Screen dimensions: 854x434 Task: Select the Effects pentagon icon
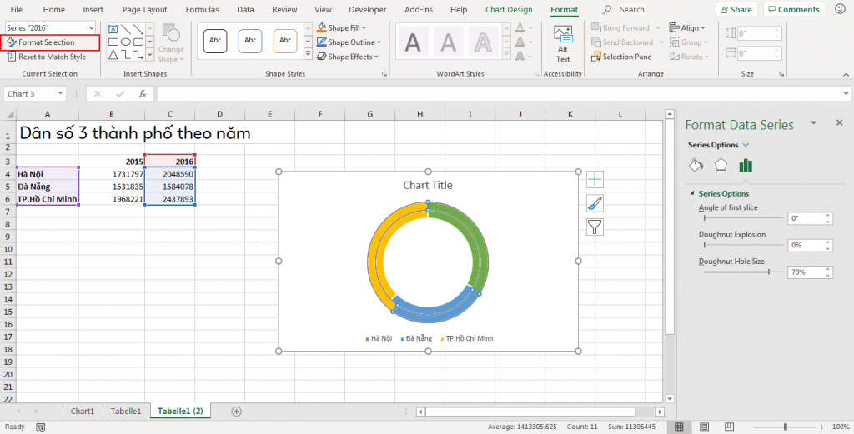pyautogui.click(x=721, y=165)
